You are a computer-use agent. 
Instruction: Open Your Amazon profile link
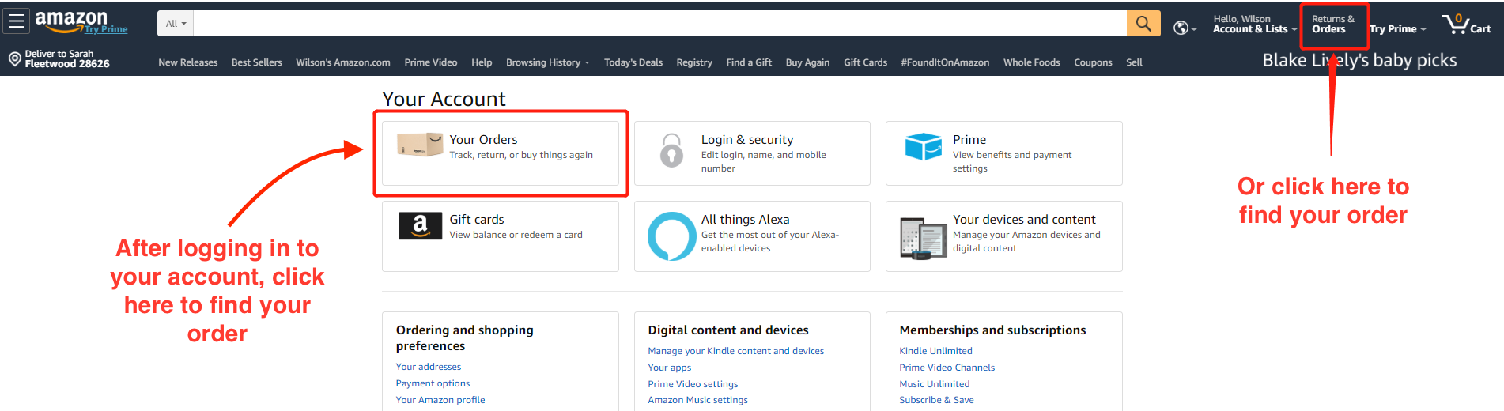pos(440,400)
